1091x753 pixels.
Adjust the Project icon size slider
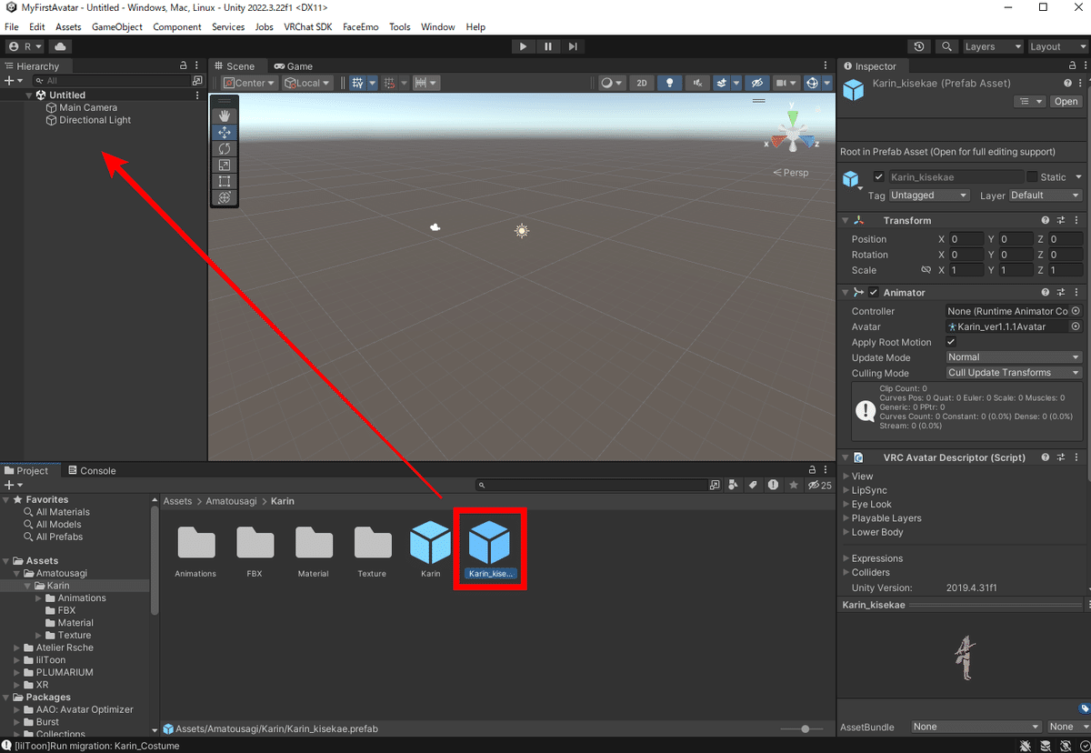804,729
